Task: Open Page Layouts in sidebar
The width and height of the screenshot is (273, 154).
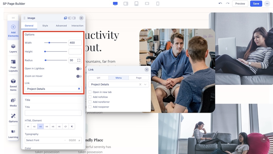Action: [13, 66]
